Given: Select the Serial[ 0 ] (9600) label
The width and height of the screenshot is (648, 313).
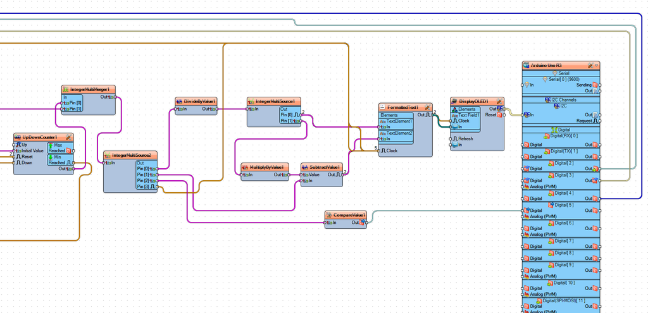Looking at the screenshot, I should [x=564, y=79].
